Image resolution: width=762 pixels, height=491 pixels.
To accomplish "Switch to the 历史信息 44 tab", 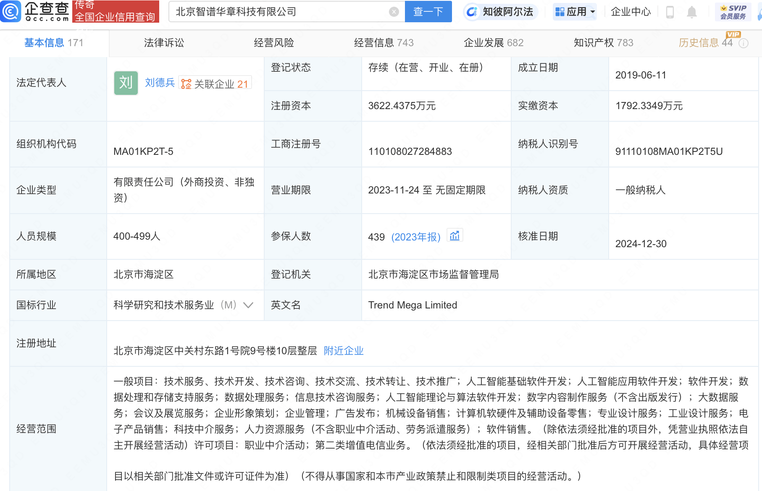I will (706, 43).
